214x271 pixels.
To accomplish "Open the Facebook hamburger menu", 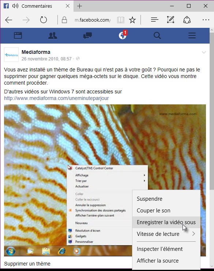I will [x=192, y=36].
